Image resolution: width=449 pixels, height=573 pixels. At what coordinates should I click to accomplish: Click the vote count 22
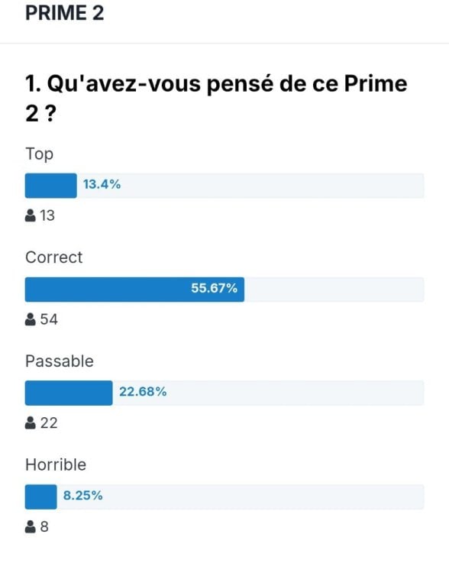click(x=49, y=423)
